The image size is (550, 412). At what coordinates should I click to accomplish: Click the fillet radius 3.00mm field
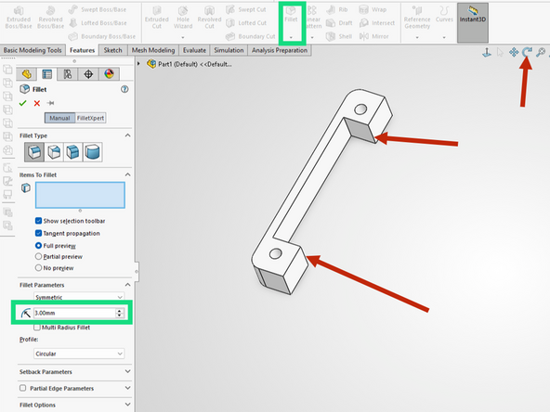click(x=74, y=313)
